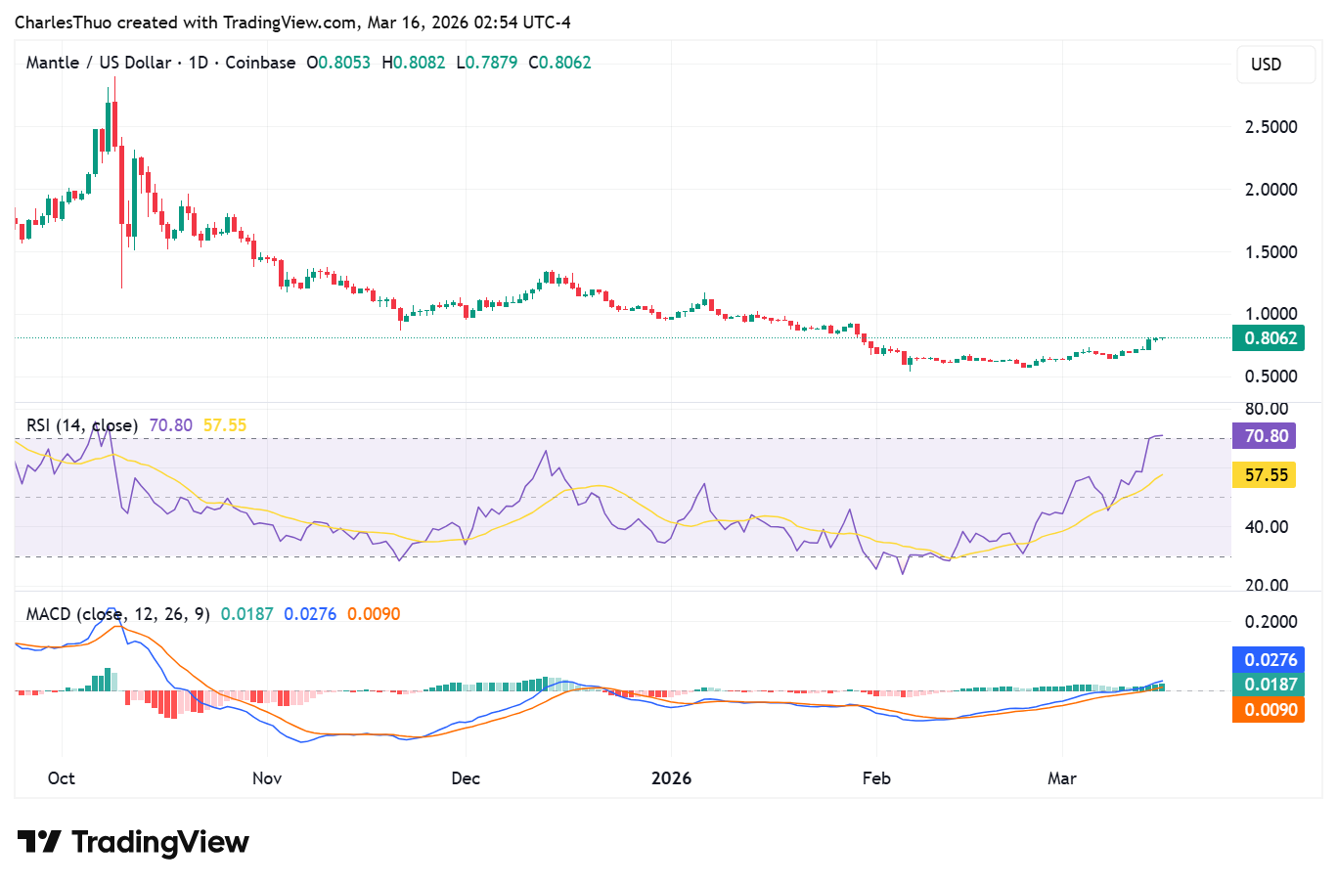The image size is (1337, 886).
Task: Click the 0.2000 MACD scale label
Action: pos(1270,622)
